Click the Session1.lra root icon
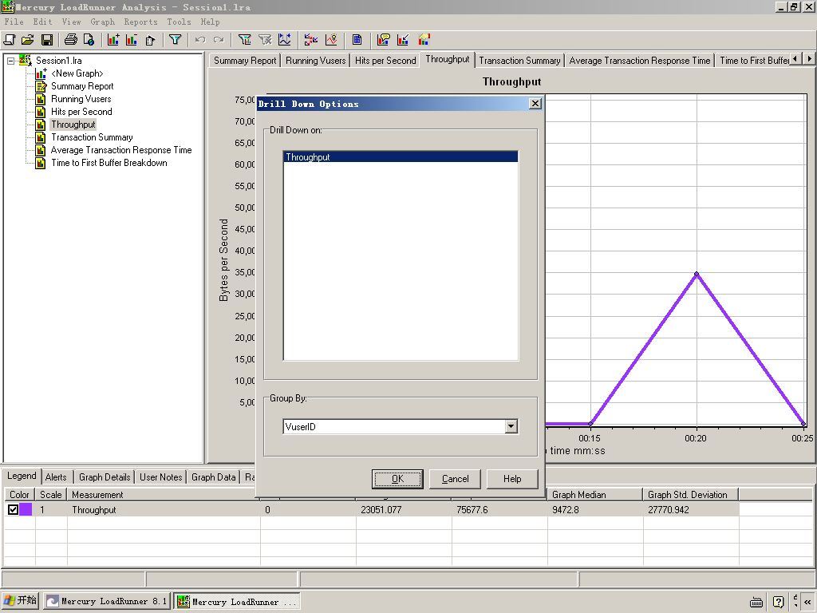Image resolution: width=817 pixels, height=613 pixels. coord(25,61)
